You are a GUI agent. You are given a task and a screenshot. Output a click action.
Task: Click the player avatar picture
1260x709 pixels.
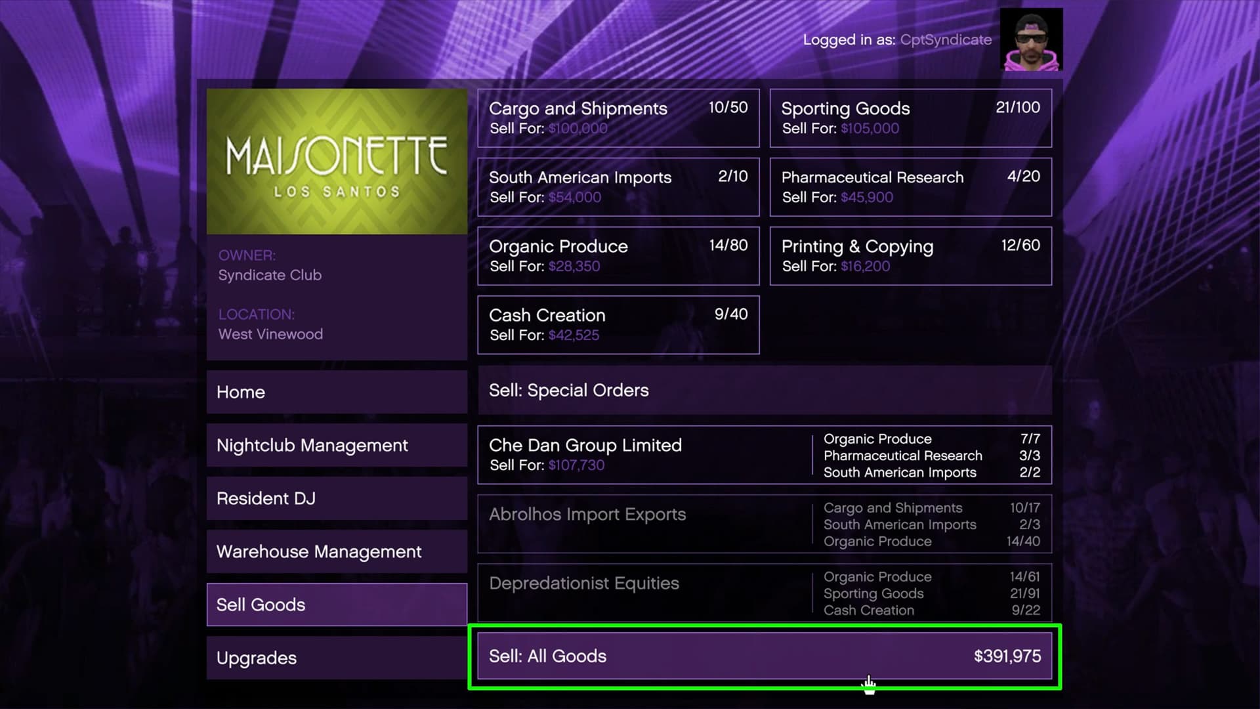coord(1031,39)
